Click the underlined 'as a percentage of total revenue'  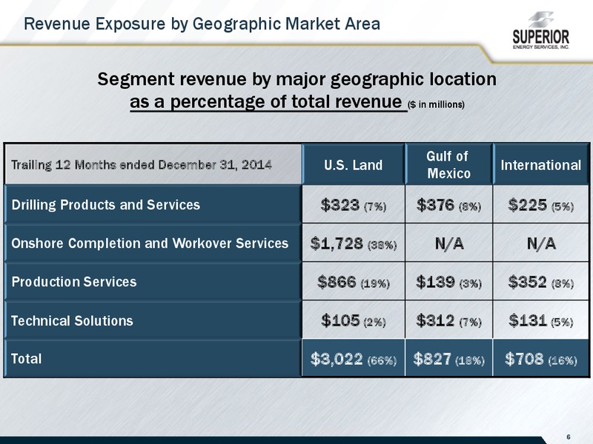pyautogui.click(x=266, y=101)
